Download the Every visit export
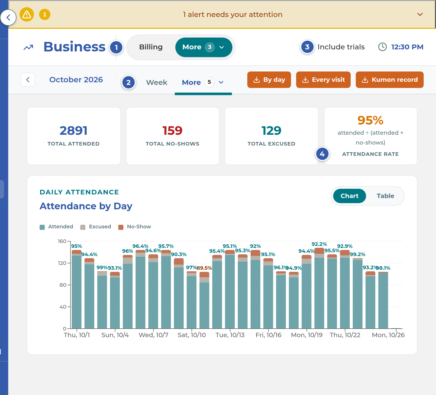 pyautogui.click(x=323, y=80)
